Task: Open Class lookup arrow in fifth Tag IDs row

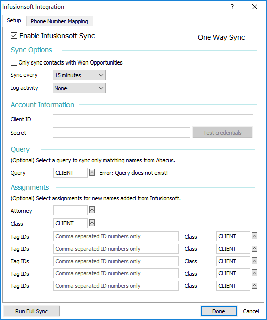Action: pyautogui.click(x=254, y=285)
